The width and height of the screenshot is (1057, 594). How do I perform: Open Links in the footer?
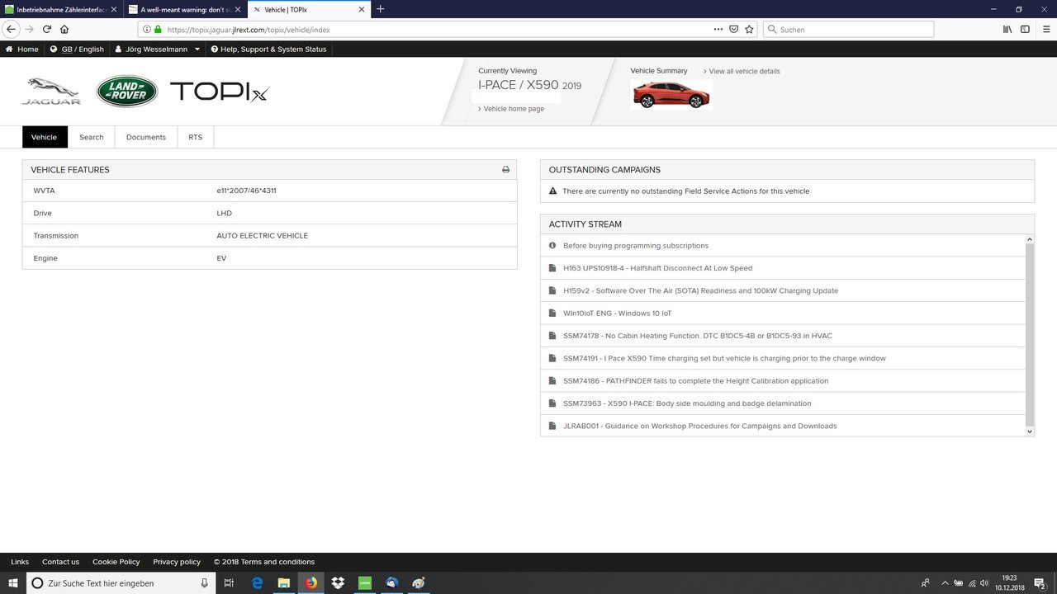(x=20, y=562)
